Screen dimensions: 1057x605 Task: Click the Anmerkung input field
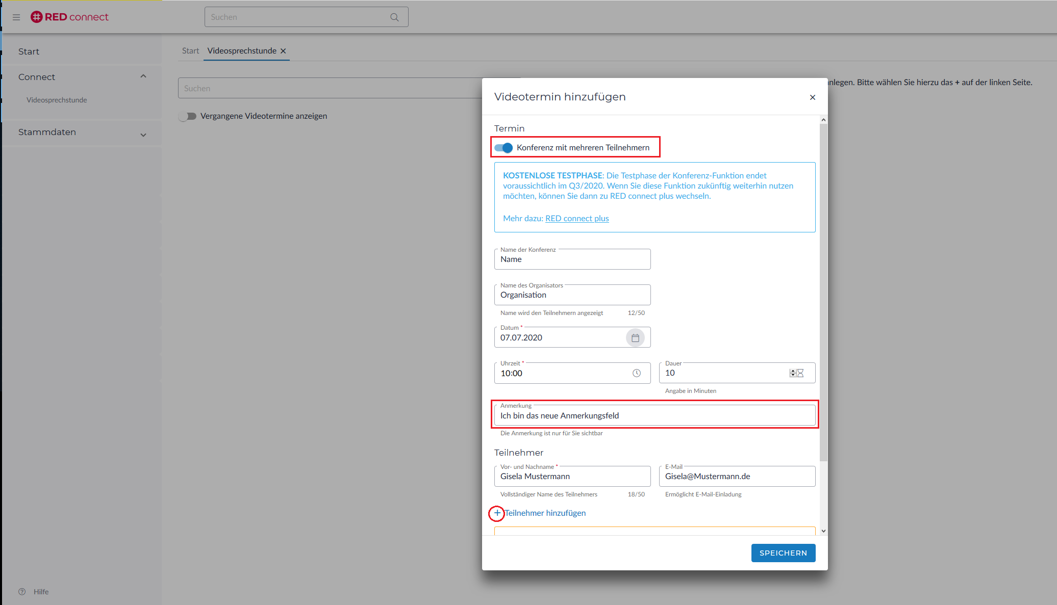[x=655, y=416]
